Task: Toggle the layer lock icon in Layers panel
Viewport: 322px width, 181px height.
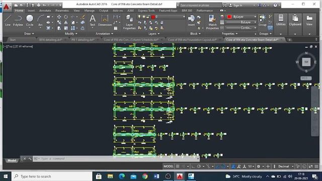Action: click(x=147, y=17)
